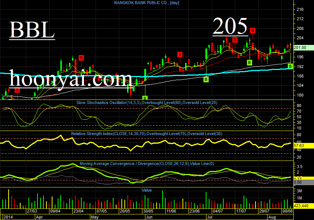Viewport: 314px width, 220px height.
Task: Click the B marker just before Jul start
Action: point(206,80)
